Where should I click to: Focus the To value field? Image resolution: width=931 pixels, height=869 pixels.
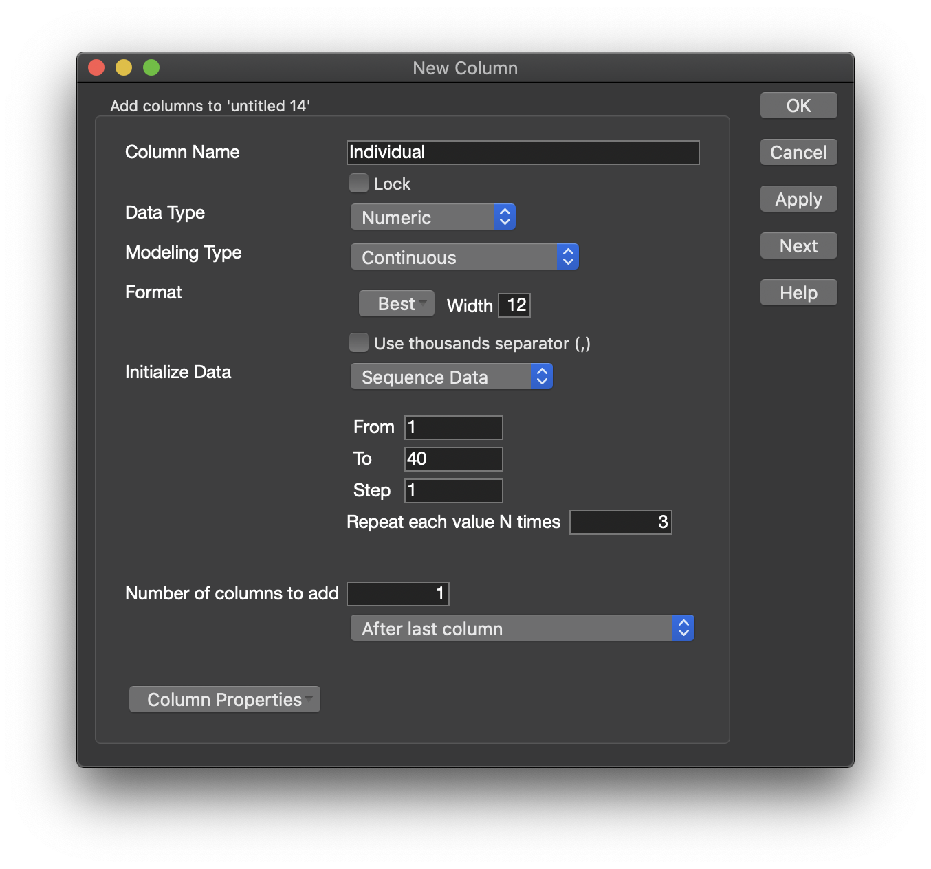click(x=454, y=459)
